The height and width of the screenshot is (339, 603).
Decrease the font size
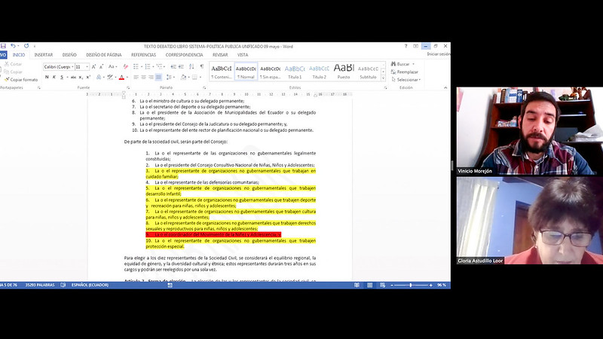click(x=101, y=67)
